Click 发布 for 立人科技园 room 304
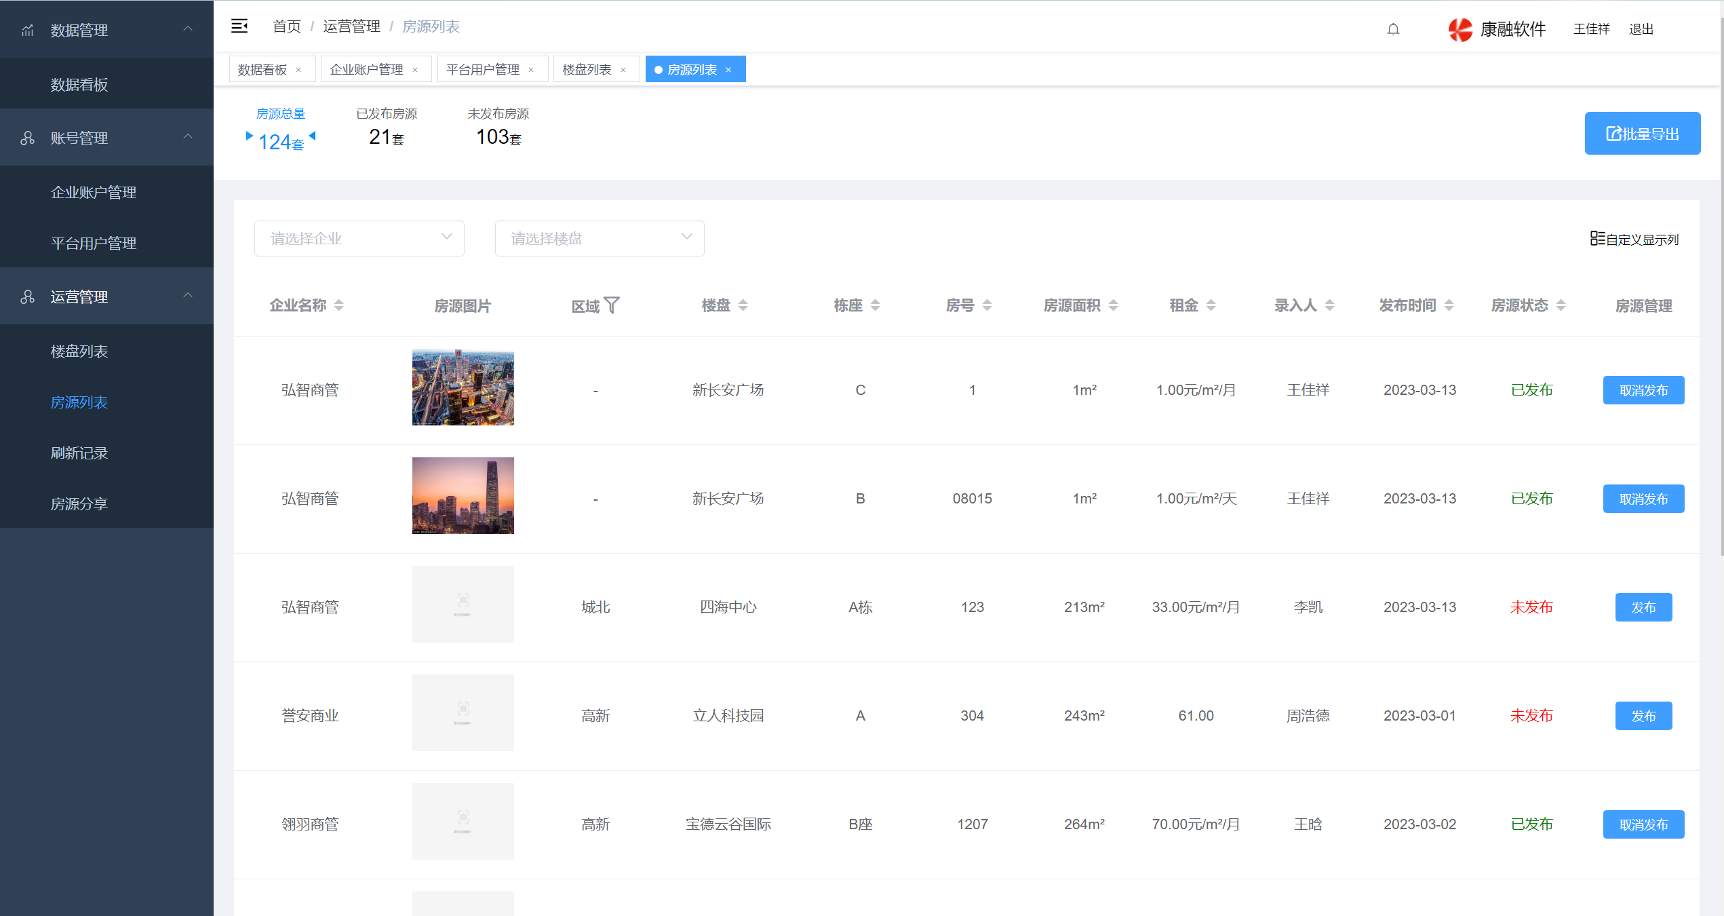1724x916 pixels. pyautogui.click(x=1643, y=716)
